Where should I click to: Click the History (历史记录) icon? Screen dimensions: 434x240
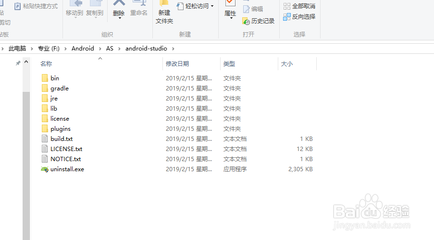[246, 21]
